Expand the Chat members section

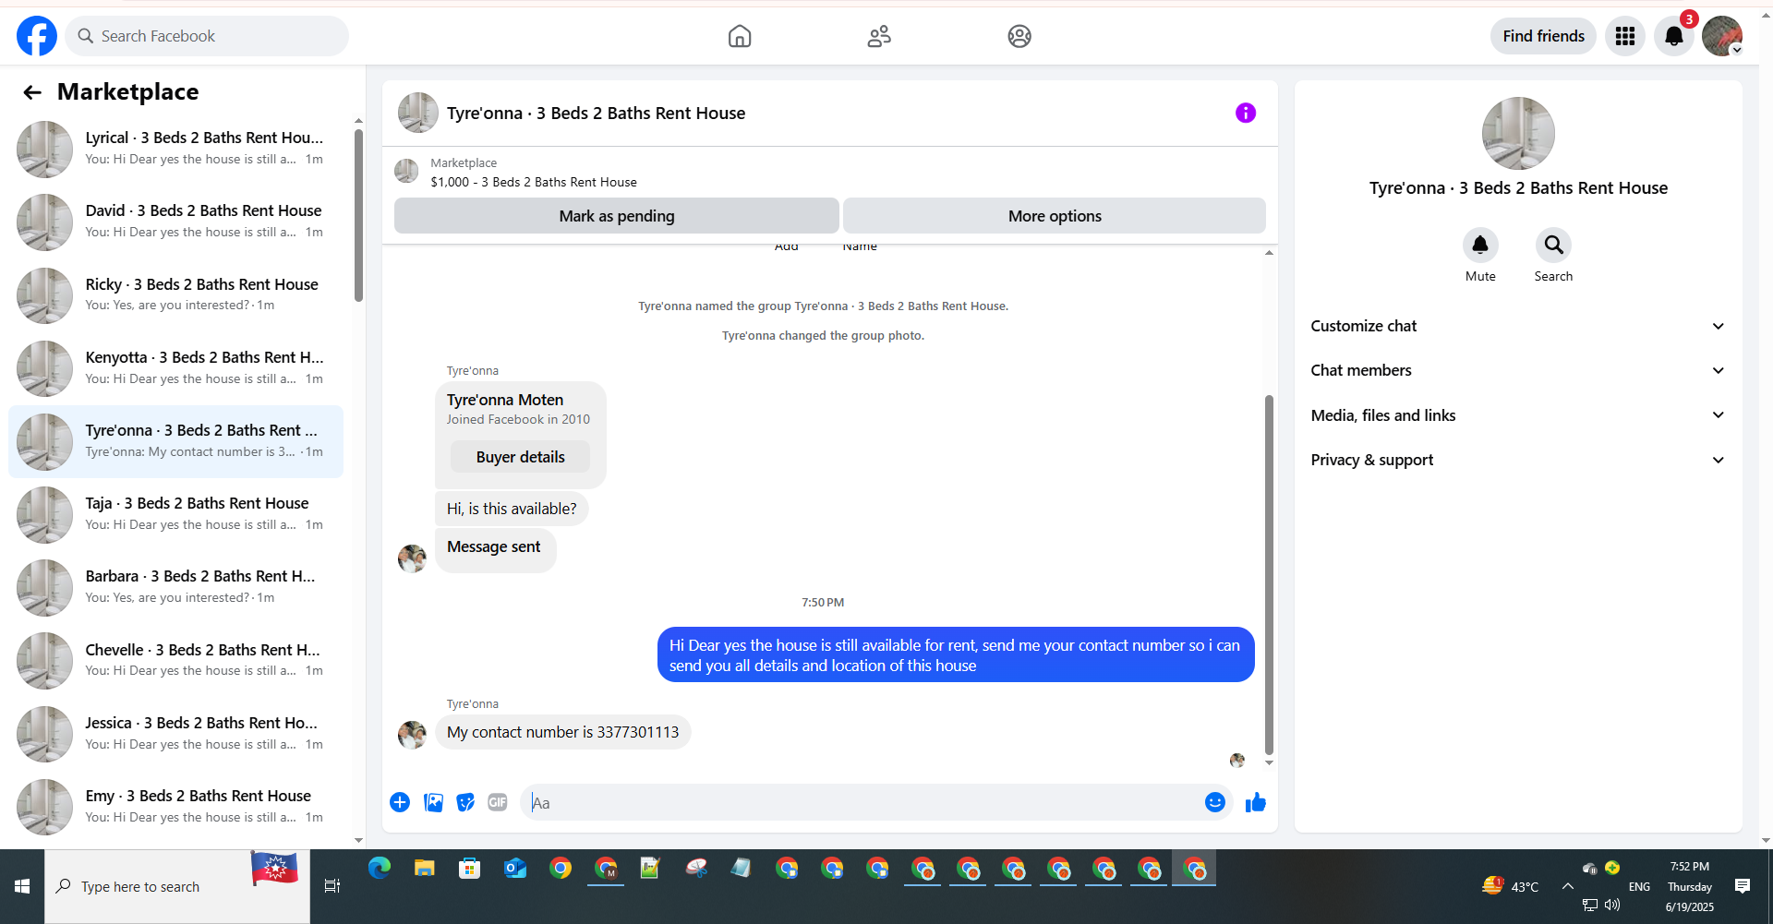[x=1518, y=370]
